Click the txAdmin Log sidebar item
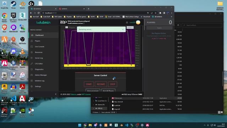The height and width of the screenshot is (128, 227). pyautogui.click(x=44, y=81)
